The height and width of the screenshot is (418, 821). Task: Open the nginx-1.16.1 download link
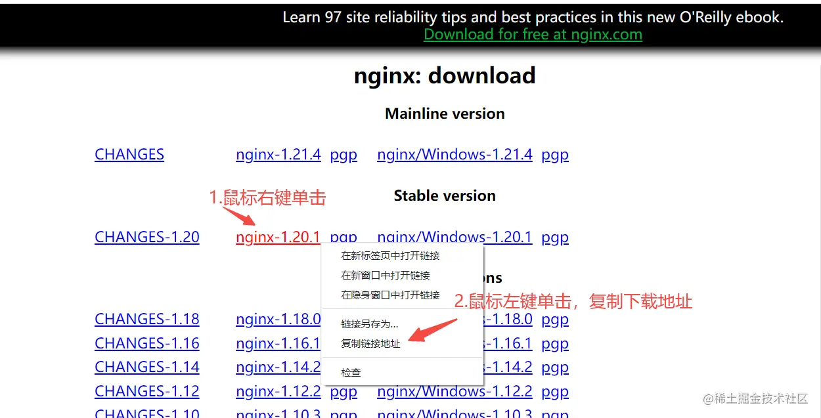(x=278, y=344)
